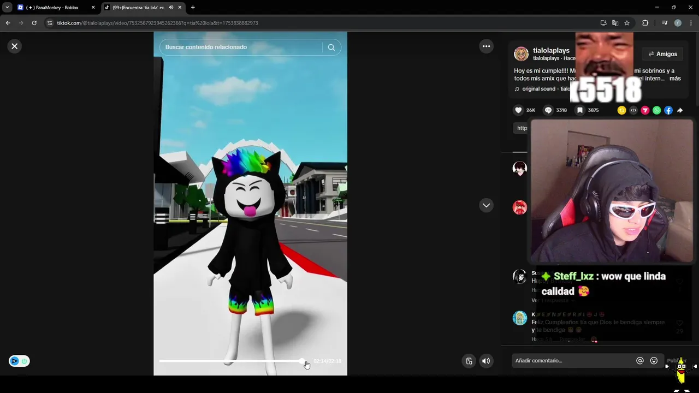Click the Amigos button
The width and height of the screenshot is (699, 393).
[662, 54]
